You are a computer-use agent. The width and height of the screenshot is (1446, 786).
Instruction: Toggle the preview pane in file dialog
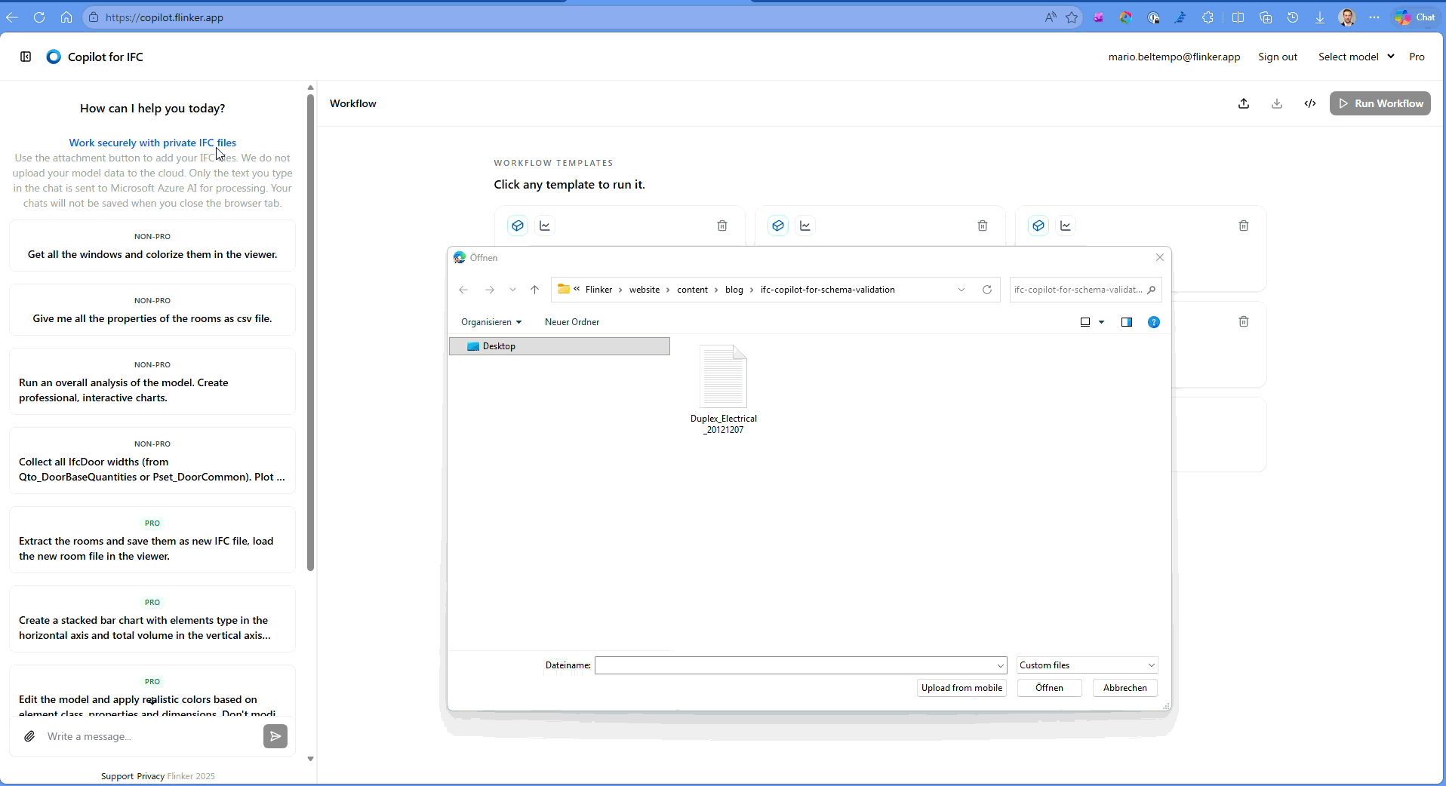point(1127,322)
